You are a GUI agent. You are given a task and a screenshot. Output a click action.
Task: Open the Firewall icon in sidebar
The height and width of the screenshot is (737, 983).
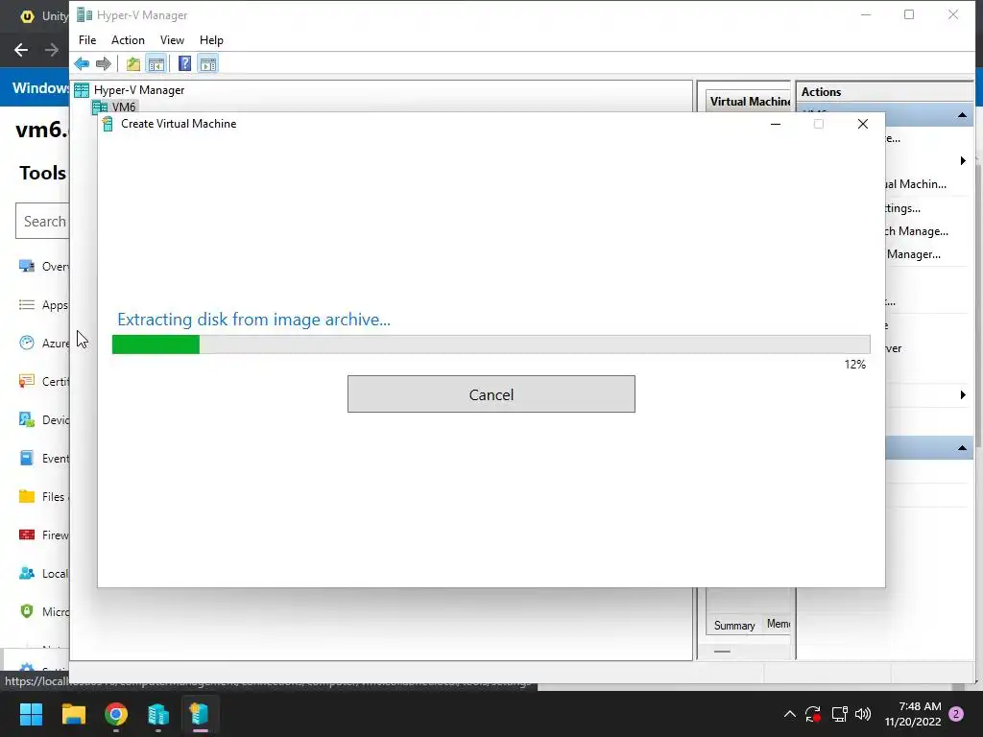(26, 535)
